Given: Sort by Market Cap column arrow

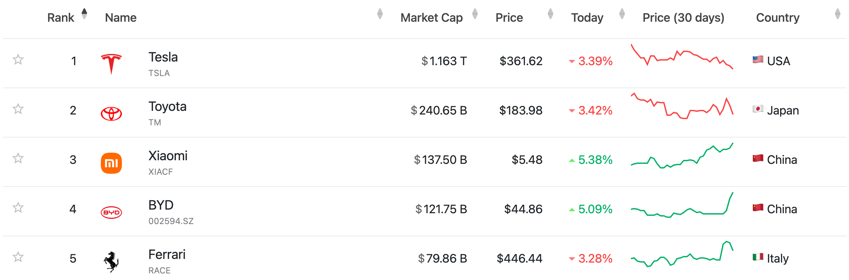Looking at the screenshot, I should 475,14.
